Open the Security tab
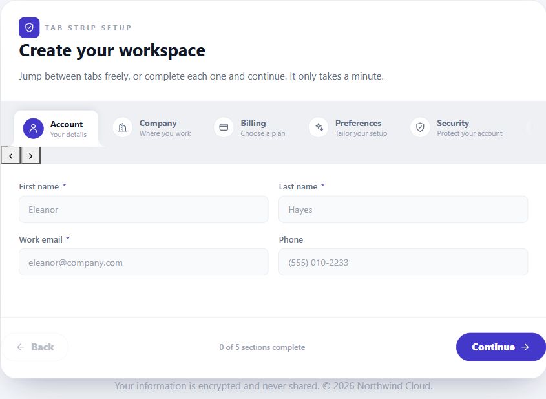This screenshot has width=546, height=399. (x=457, y=128)
